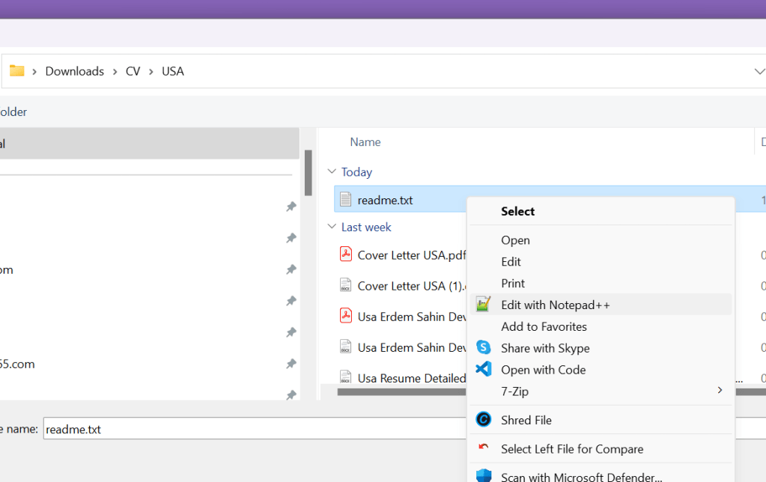Collapse the Today group
This screenshot has width=766, height=482.
pyautogui.click(x=332, y=171)
